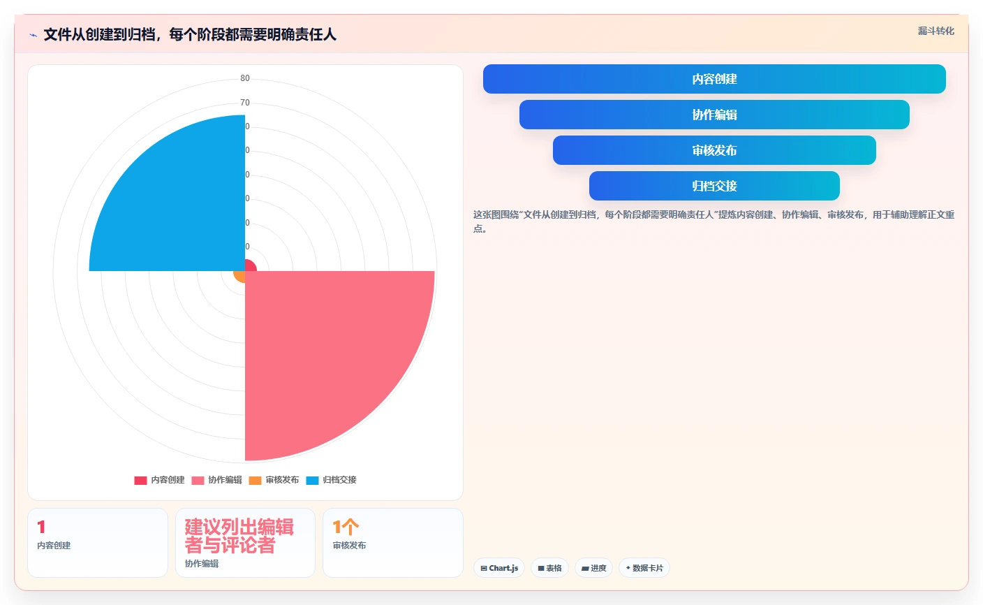Click the 归档交接 legend text label
This screenshot has width=983, height=605.
tap(339, 480)
